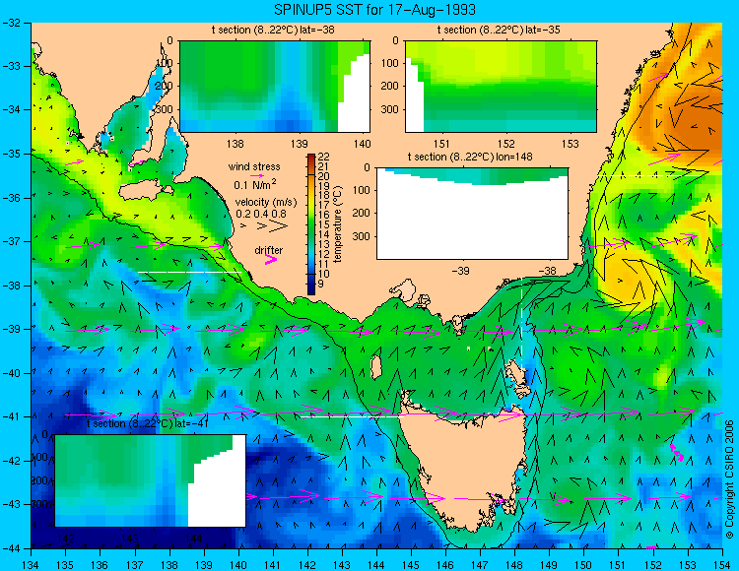Click '-32' on the left latitude axis

click(11, 23)
